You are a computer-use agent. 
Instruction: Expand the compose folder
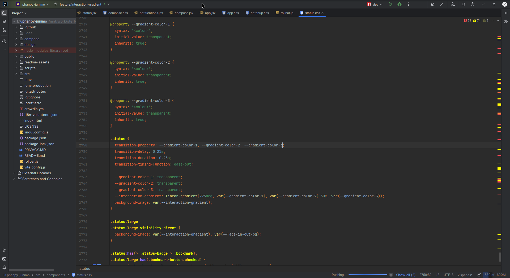(x=16, y=39)
